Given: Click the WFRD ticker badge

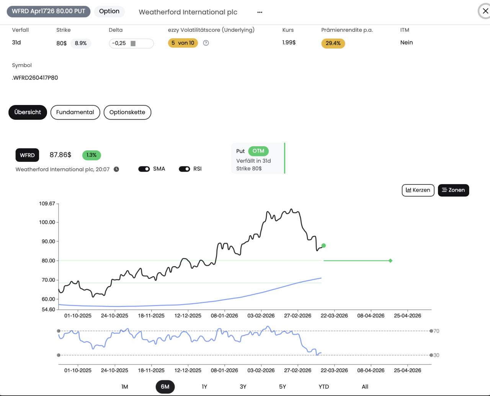Looking at the screenshot, I should [x=27, y=155].
